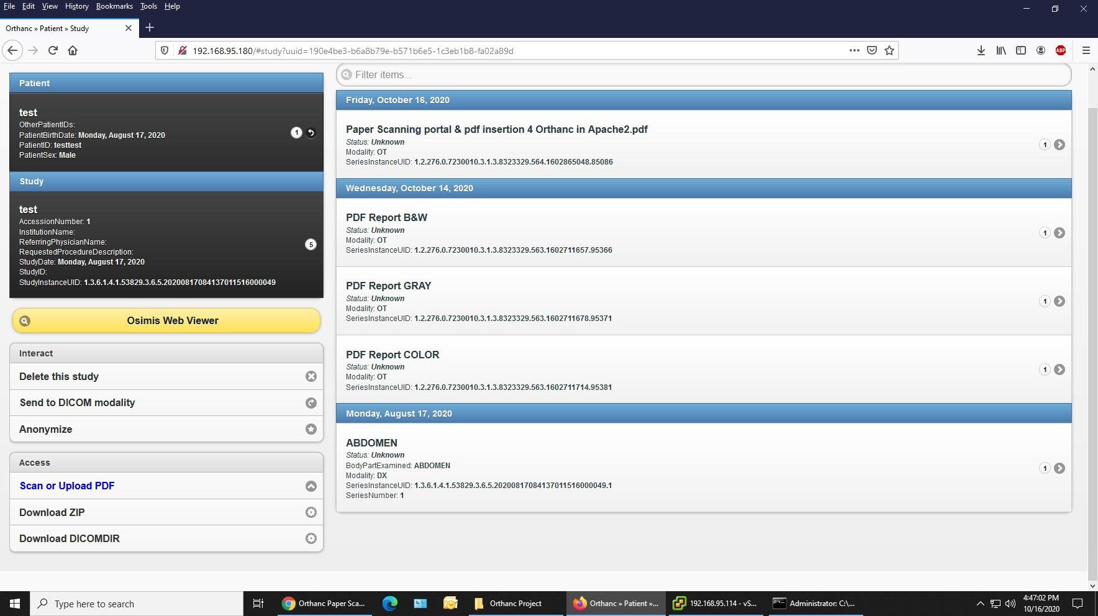The height and width of the screenshot is (616, 1098).
Task: Open the Windows Start menu
Action: tap(15, 604)
